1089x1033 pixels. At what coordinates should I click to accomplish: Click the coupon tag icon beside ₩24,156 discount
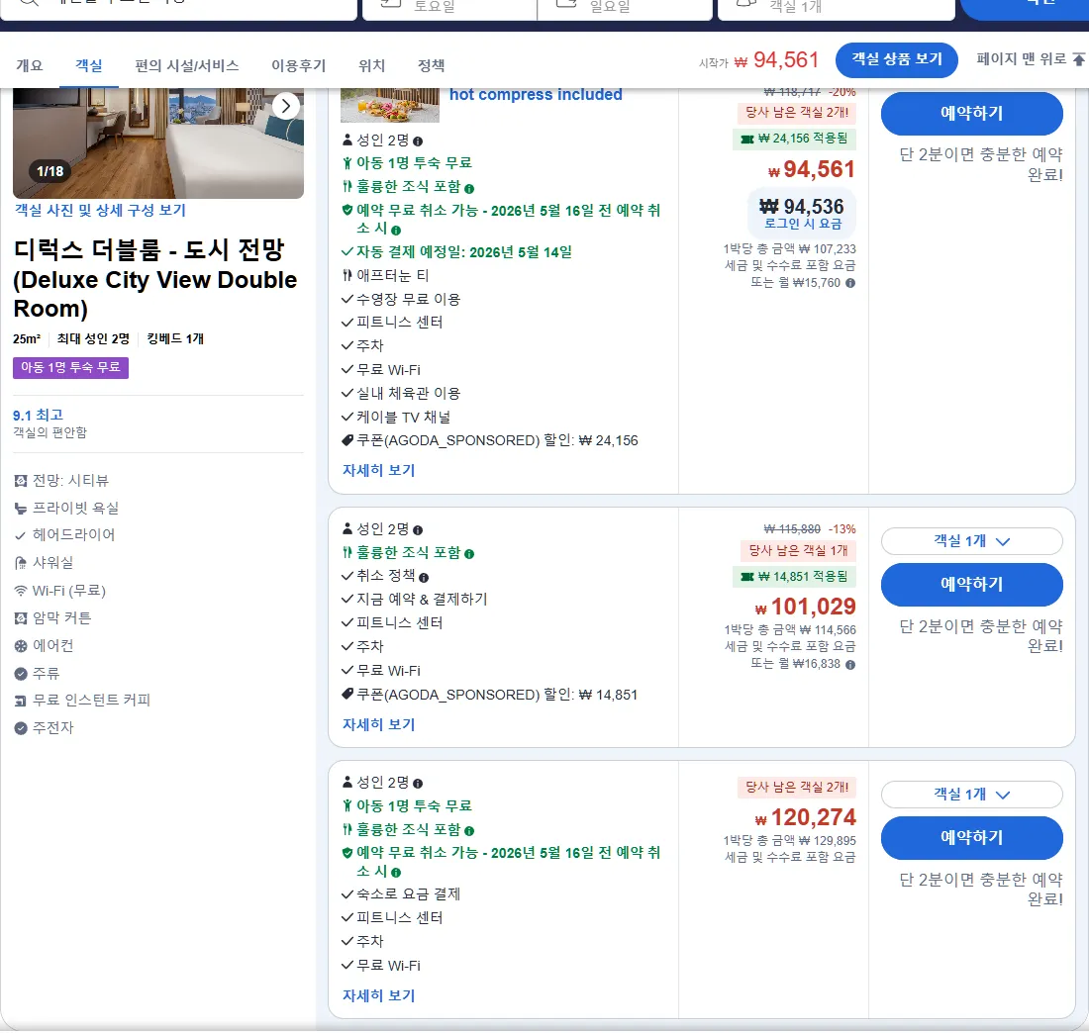coord(347,440)
